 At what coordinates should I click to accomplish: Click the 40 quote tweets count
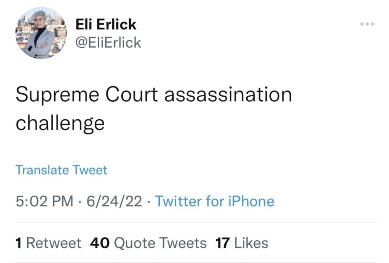pyautogui.click(x=100, y=243)
